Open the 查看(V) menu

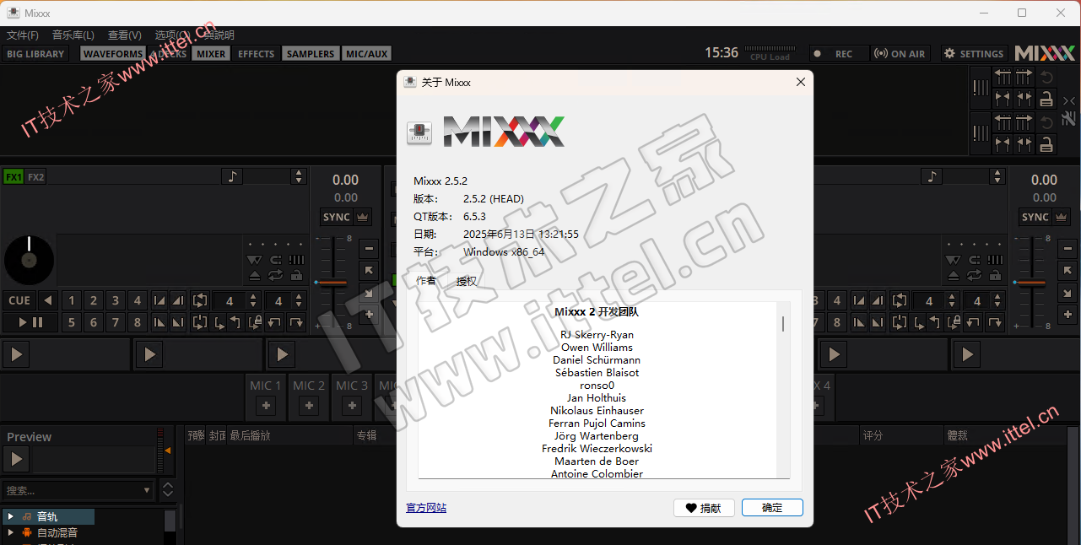click(124, 35)
